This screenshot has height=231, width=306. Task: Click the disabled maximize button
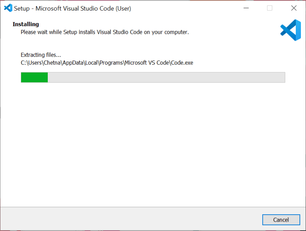click(270, 8)
